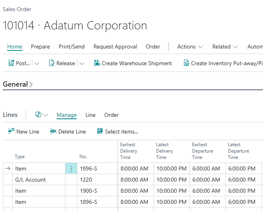Image resolution: width=263 pixels, height=211 pixels.
Task: Click the Delete Line icon
Action: tap(53, 132)
